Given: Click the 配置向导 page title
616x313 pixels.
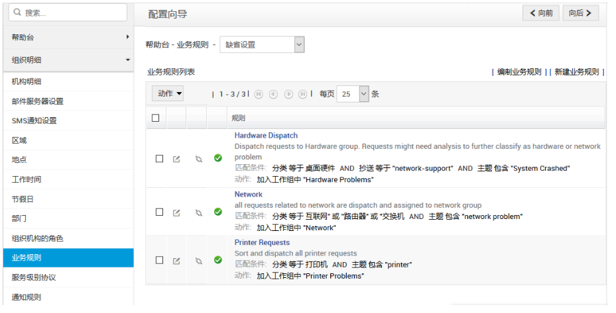Looking at the screenshot, I should pyautogui.click(x=168, y=15).
